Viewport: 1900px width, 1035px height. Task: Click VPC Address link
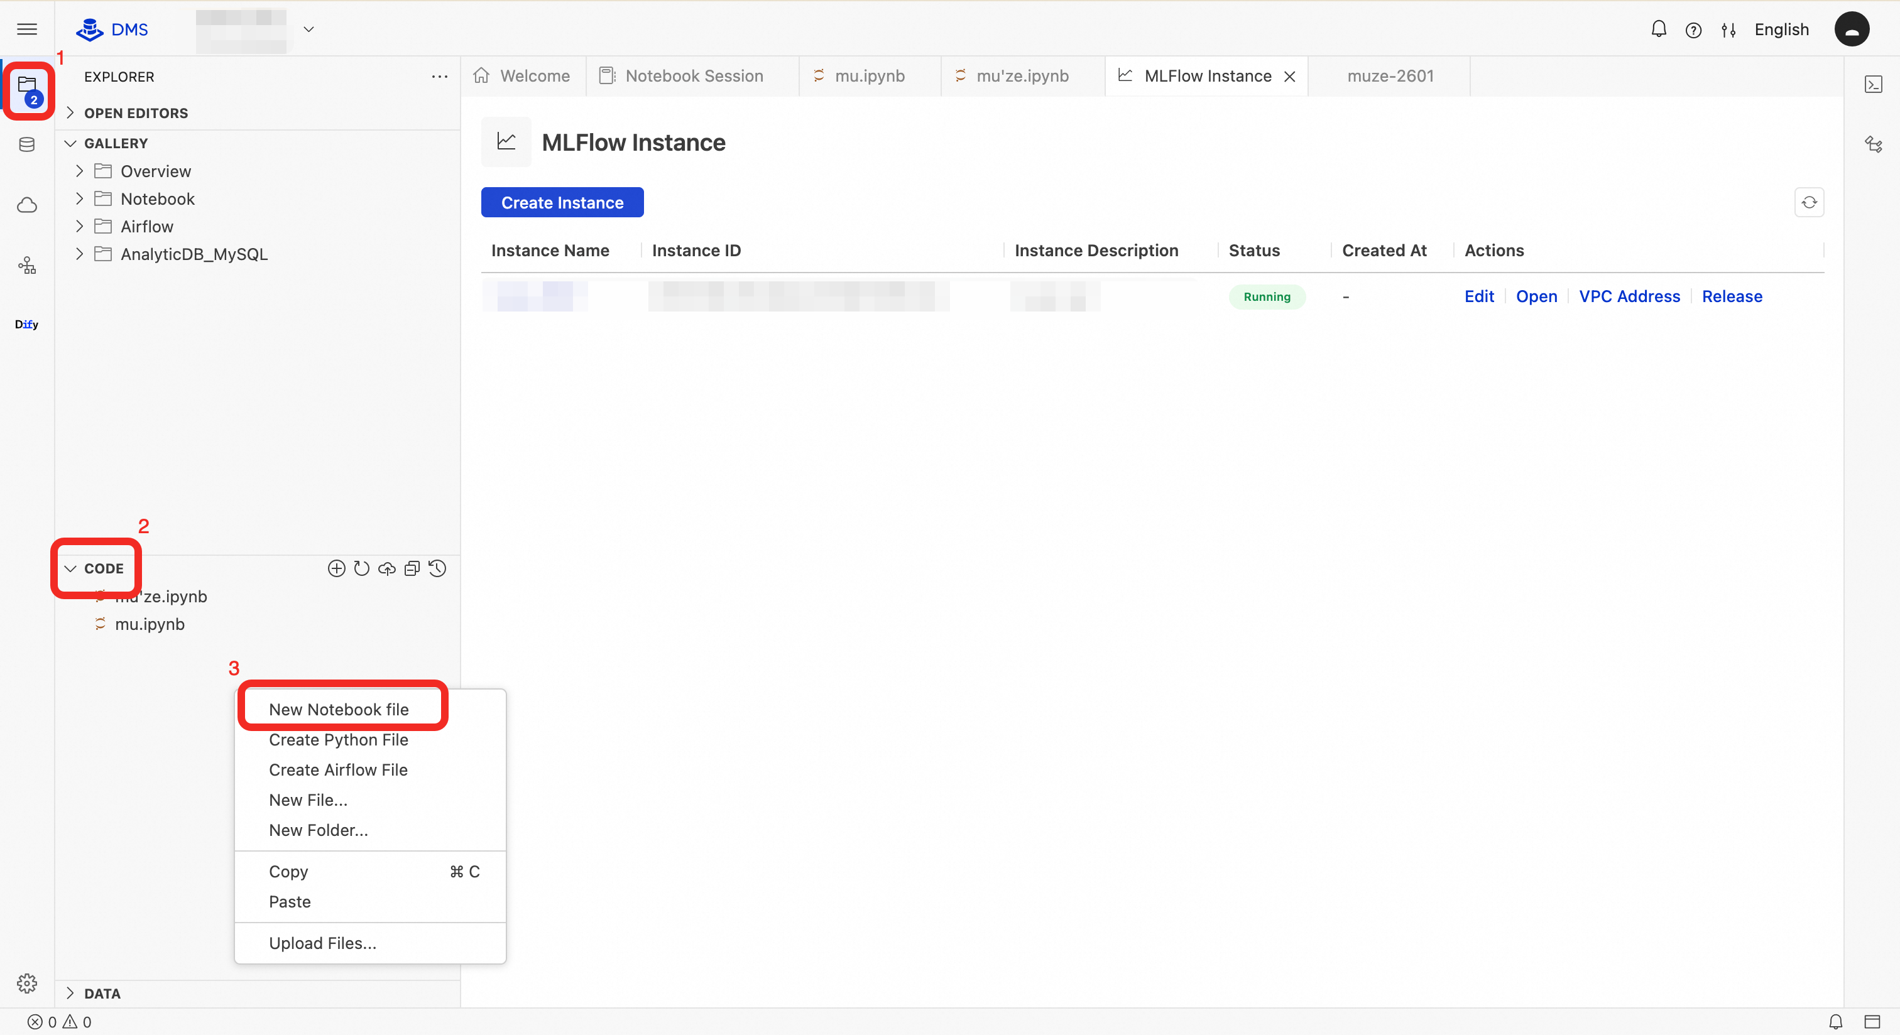(1629, 296)
